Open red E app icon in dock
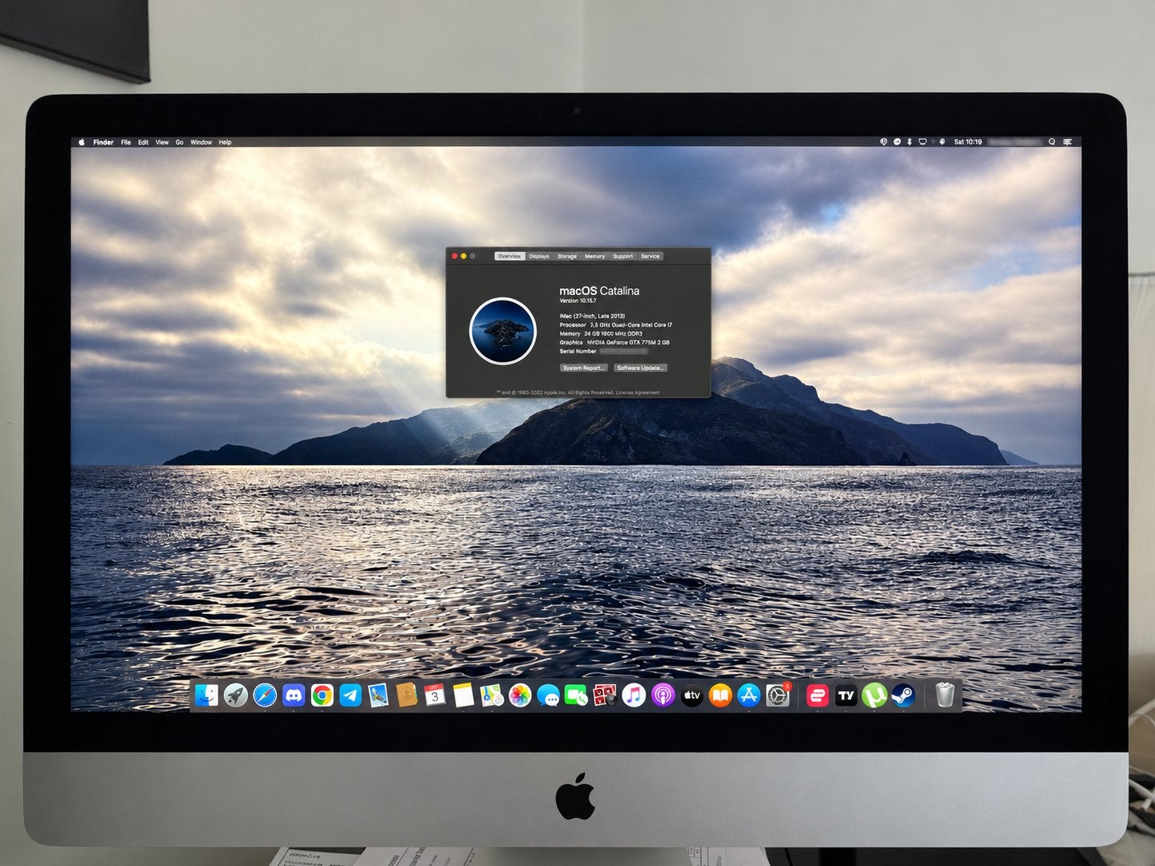The width and height of the screenshot is (1155, 866). 818,695
